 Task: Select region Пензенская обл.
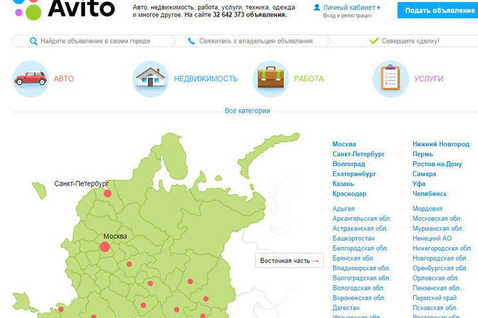[x=437, y=288]
